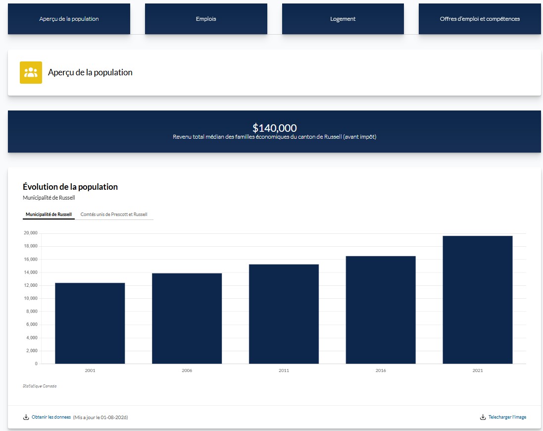The image size is (543, 431).
Task: Open the Offres d'emploi et compétences section
Action: (x=480, y=19)
